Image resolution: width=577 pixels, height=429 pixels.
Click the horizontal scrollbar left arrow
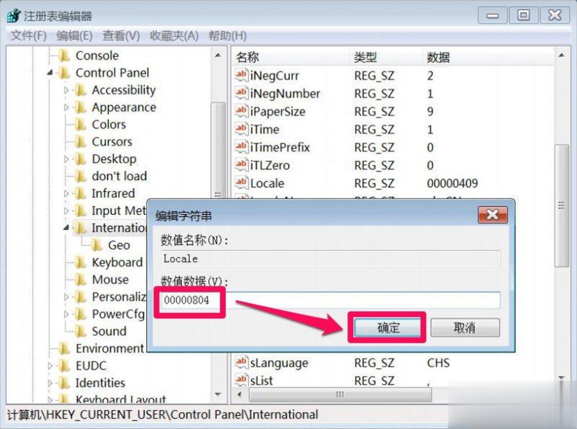point(240,395)
